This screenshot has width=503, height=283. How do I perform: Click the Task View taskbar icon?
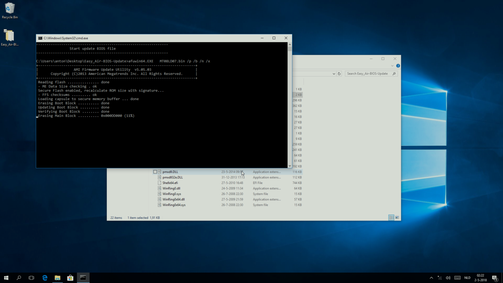[x=31, y=278]
